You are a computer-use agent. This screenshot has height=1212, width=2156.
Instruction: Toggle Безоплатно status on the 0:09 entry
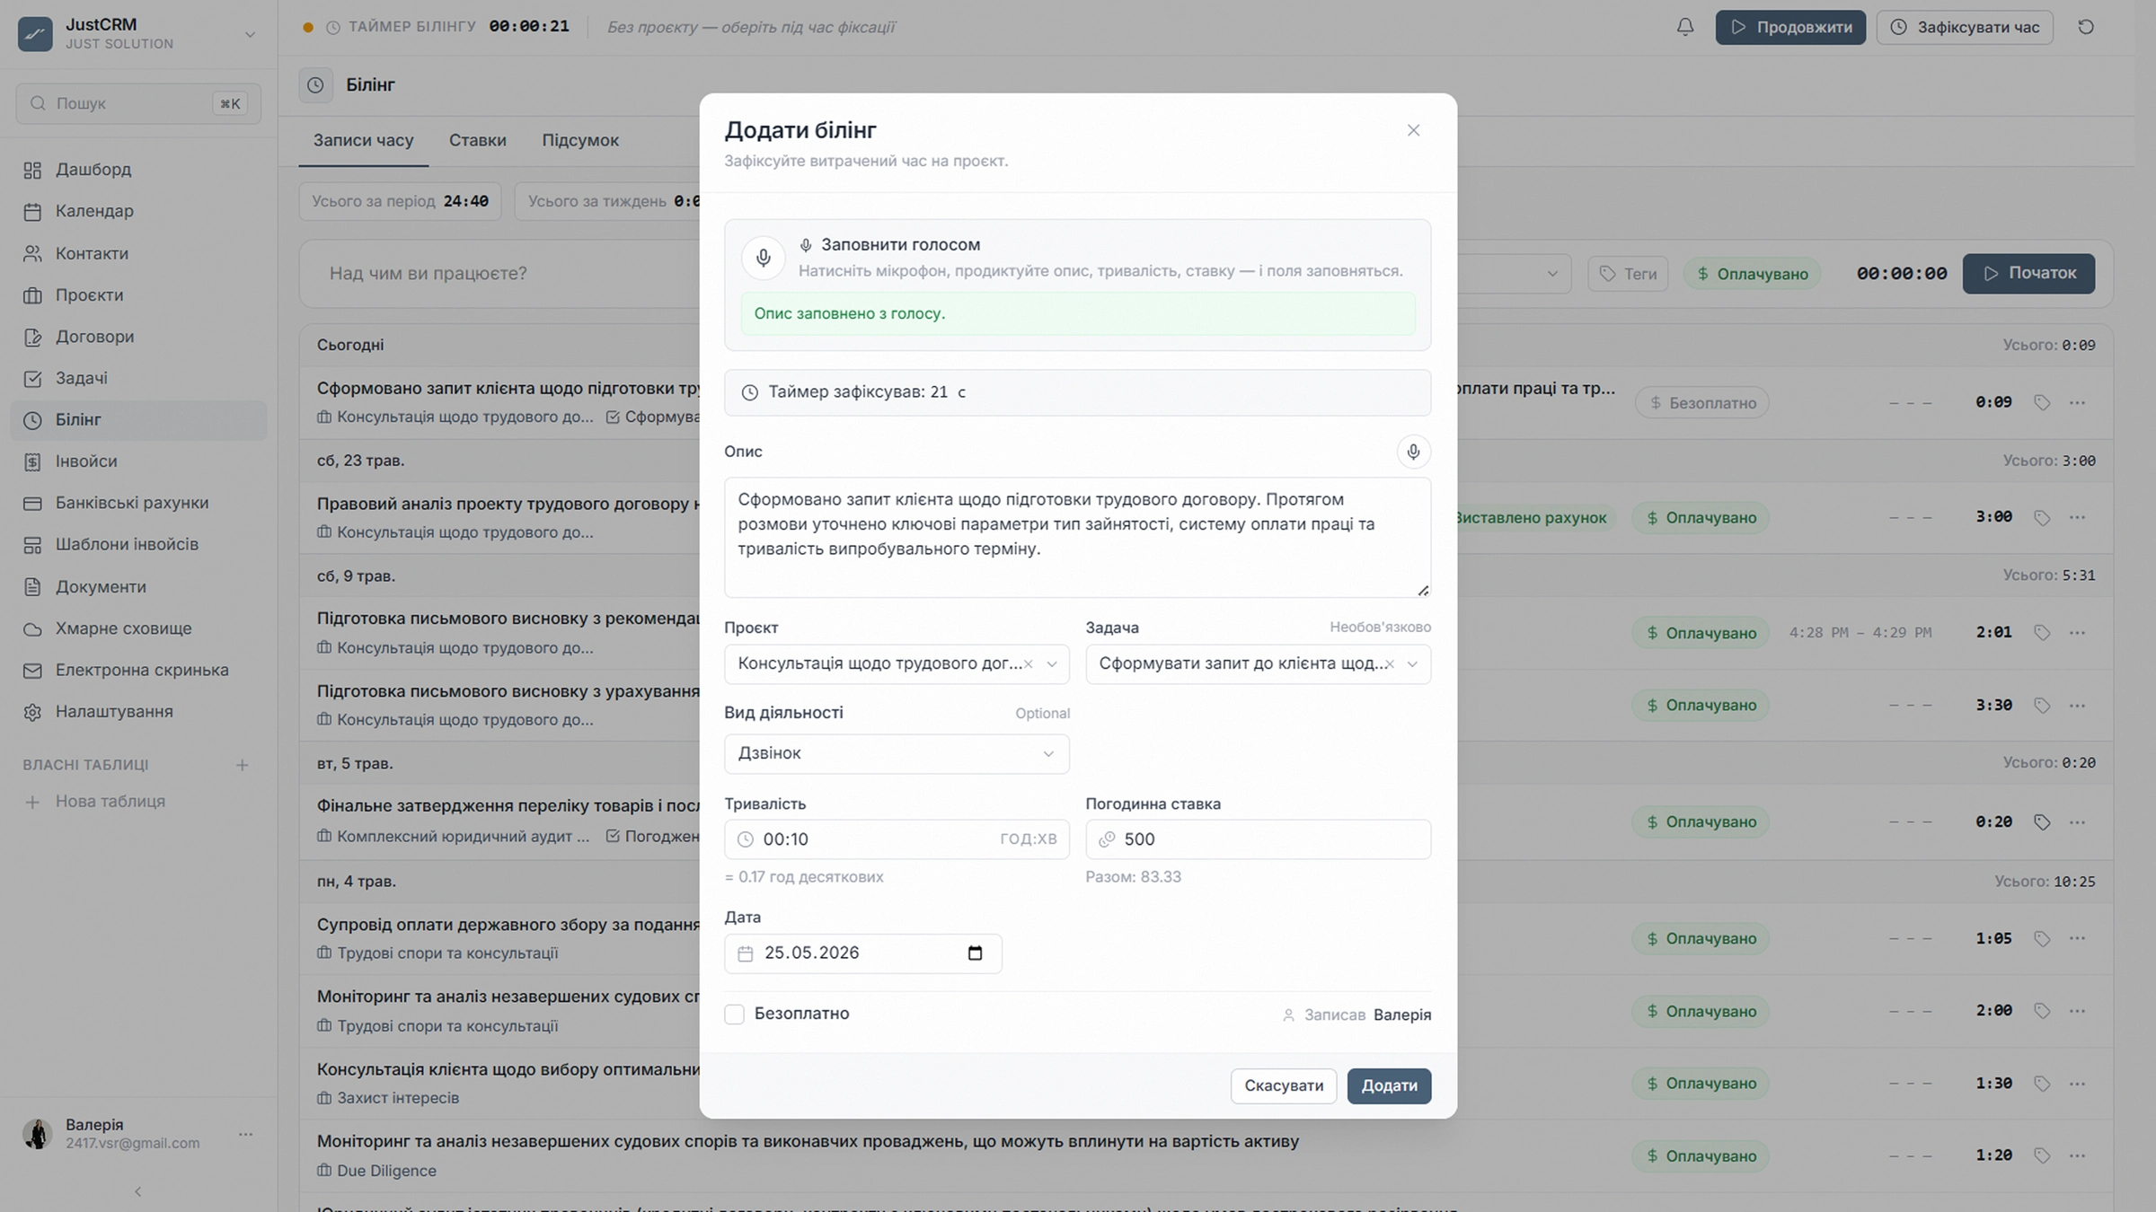coord(1701,403)
